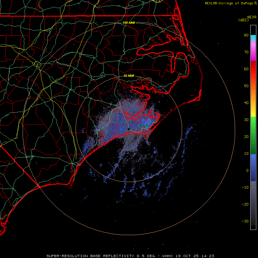Select the 80 value on the dBZ scale
The image size is (258, 258).
pos(246,35)
